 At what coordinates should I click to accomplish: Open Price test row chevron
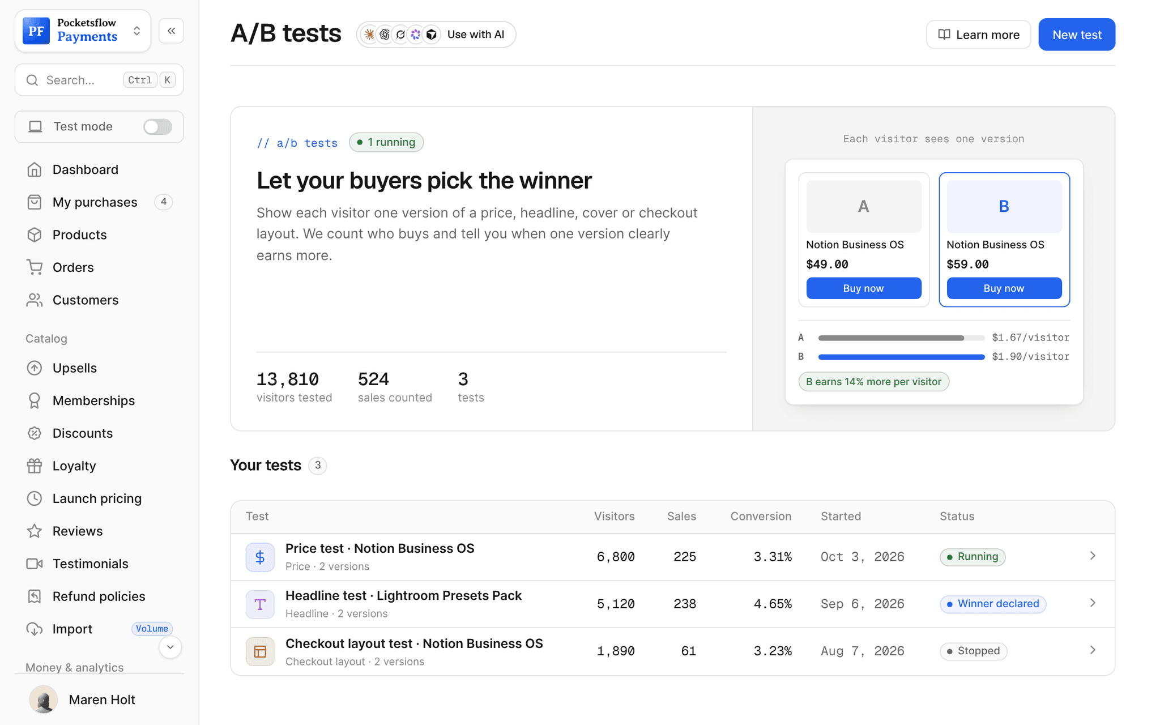[x=1093, y=556]
